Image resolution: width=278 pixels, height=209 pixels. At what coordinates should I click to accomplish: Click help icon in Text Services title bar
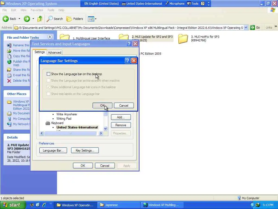[x=129, y=44]
